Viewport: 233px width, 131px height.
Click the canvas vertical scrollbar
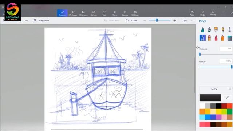coord(194,75)
